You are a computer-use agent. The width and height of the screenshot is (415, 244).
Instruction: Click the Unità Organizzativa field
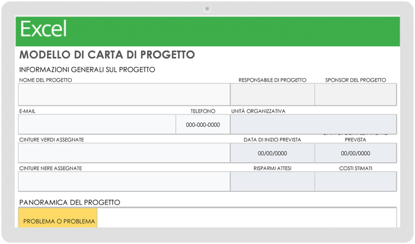coord(313,124)
